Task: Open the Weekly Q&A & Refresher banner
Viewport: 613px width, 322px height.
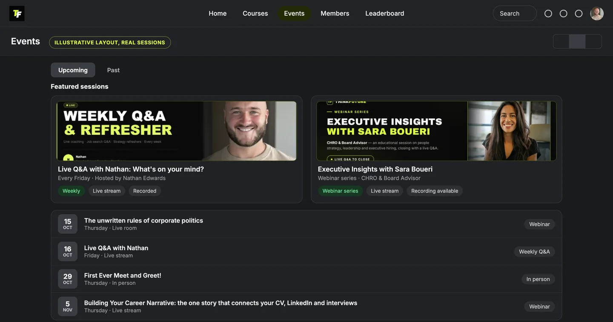Action: click(x=177, y=131)
